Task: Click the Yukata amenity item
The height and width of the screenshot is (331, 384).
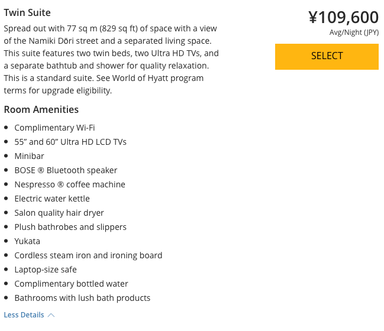Action: click(x=27, y=241)
